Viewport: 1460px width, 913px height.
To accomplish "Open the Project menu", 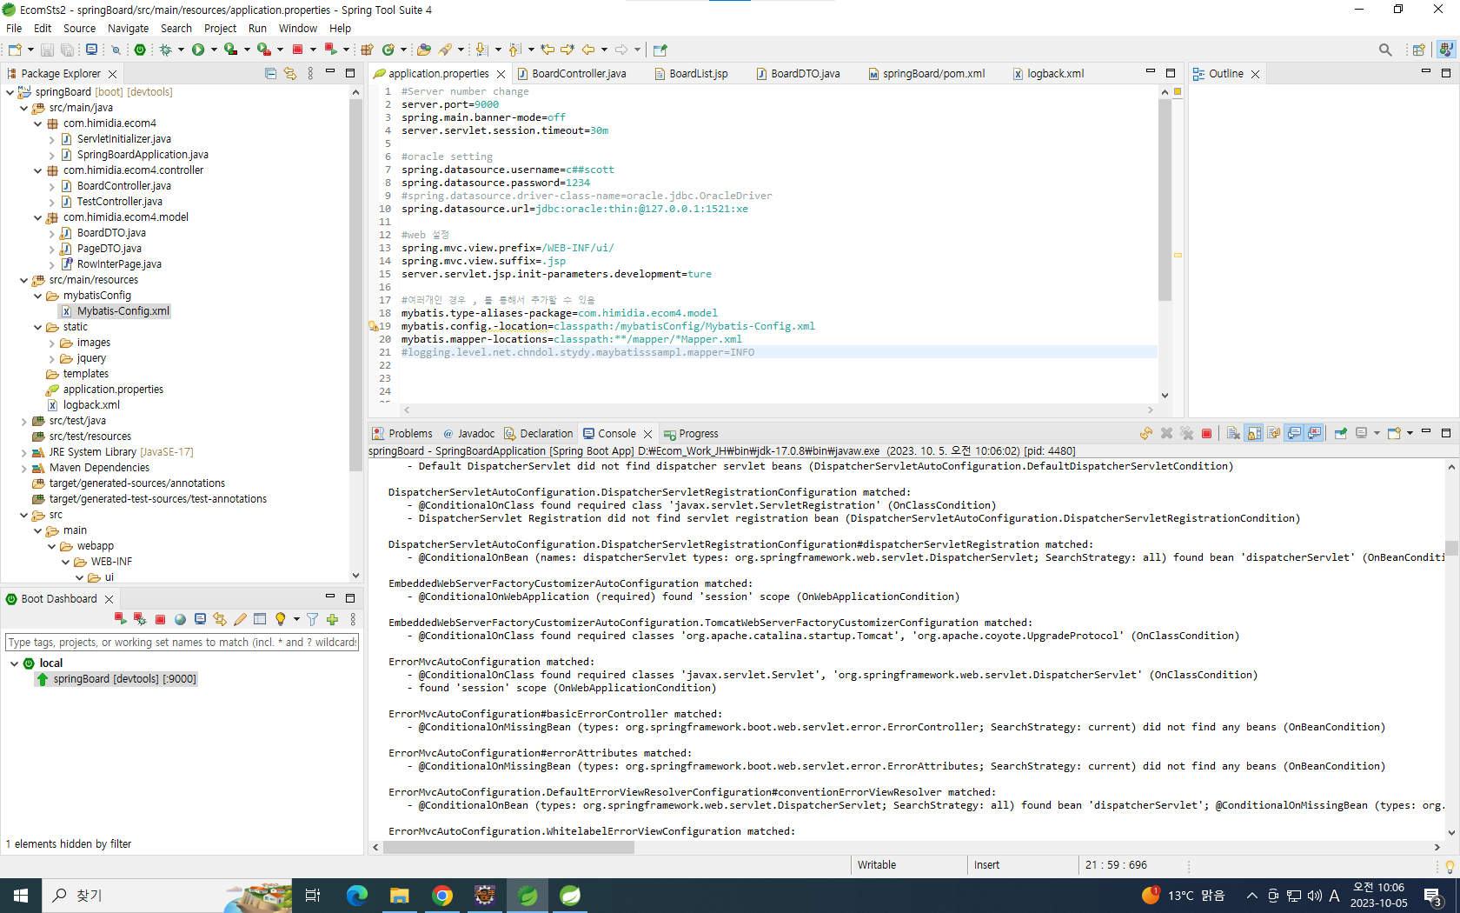I will pos(220,29).
